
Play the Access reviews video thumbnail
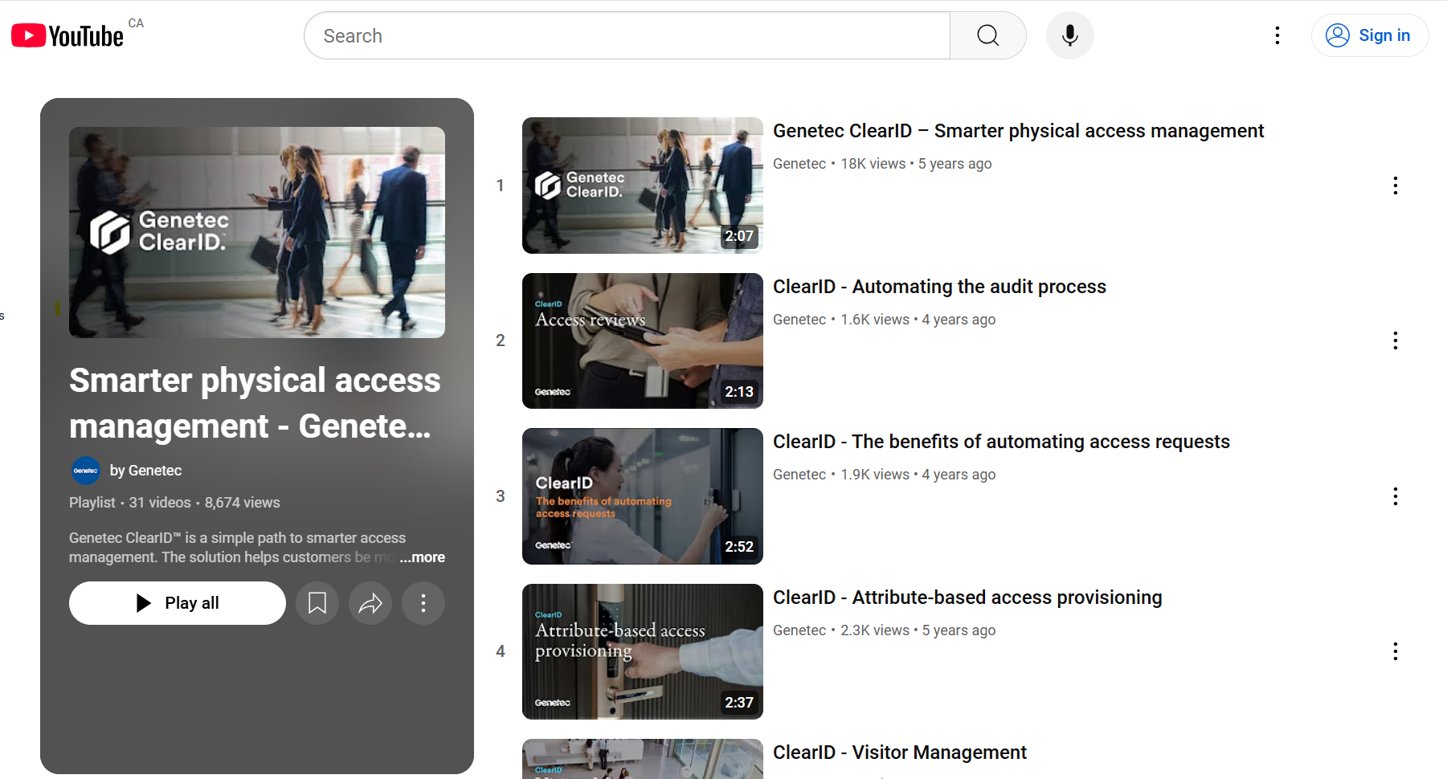642,341
